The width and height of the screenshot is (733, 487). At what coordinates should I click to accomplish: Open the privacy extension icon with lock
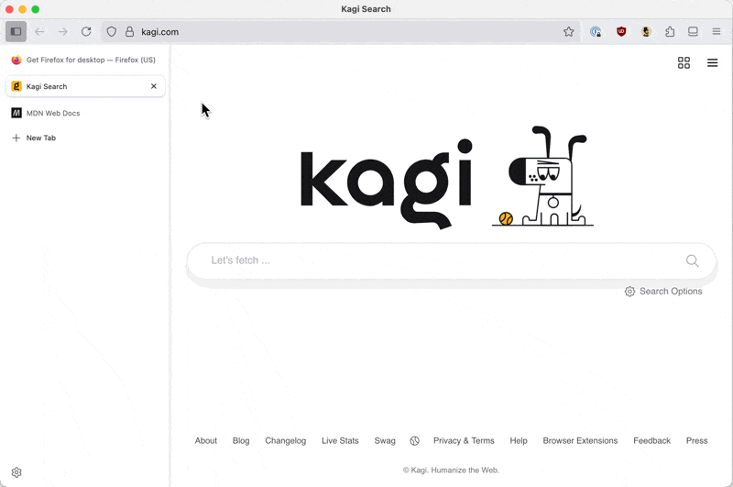coord(596,32)
